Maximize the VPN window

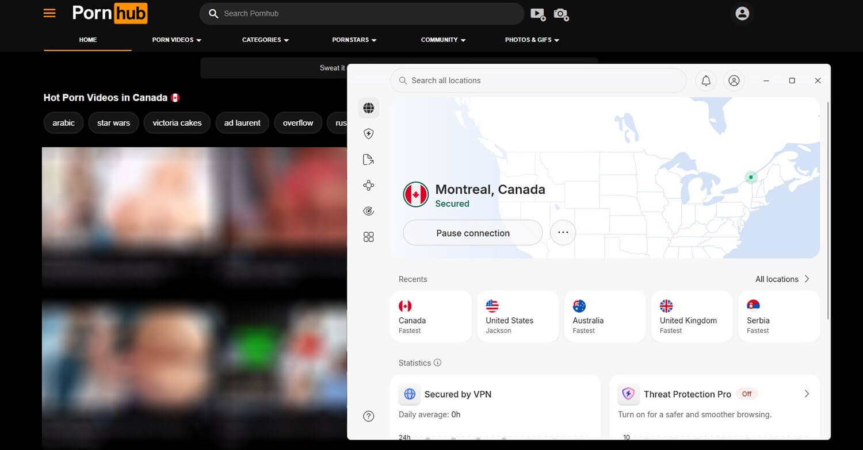[792, 80]
